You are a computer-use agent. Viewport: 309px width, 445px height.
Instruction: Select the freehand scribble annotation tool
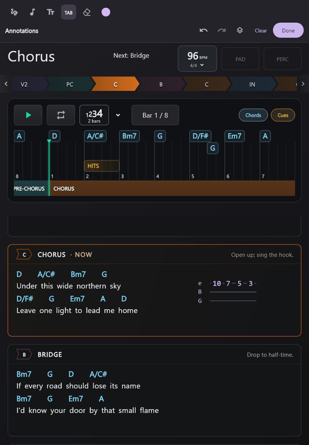pyautogui.click(x=14, y=12)
